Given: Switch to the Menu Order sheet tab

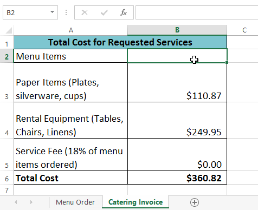Looking at the screenshot, I should (75, 202).
